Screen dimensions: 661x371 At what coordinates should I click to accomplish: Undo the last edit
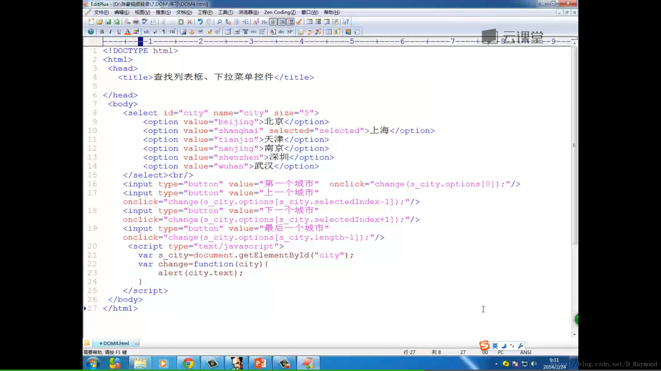(x=200, y=22)
